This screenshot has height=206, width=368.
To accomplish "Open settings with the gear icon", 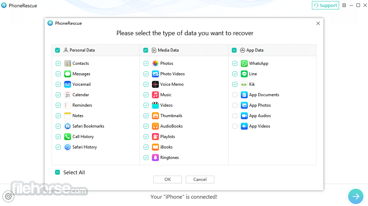I will 8,196.
